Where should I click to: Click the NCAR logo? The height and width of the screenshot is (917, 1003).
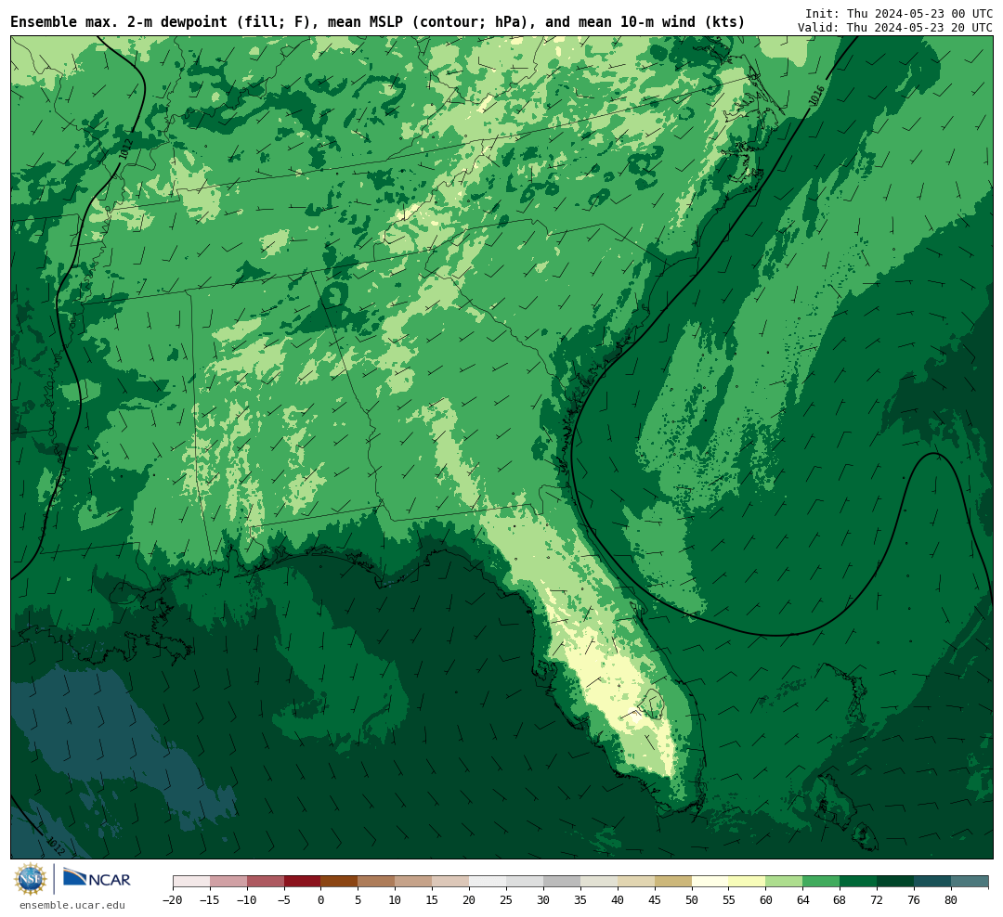tap(97, 880)
